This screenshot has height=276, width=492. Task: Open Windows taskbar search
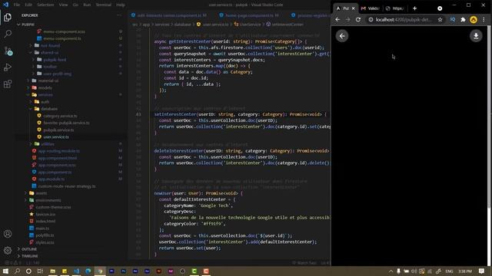coord(17,271)
